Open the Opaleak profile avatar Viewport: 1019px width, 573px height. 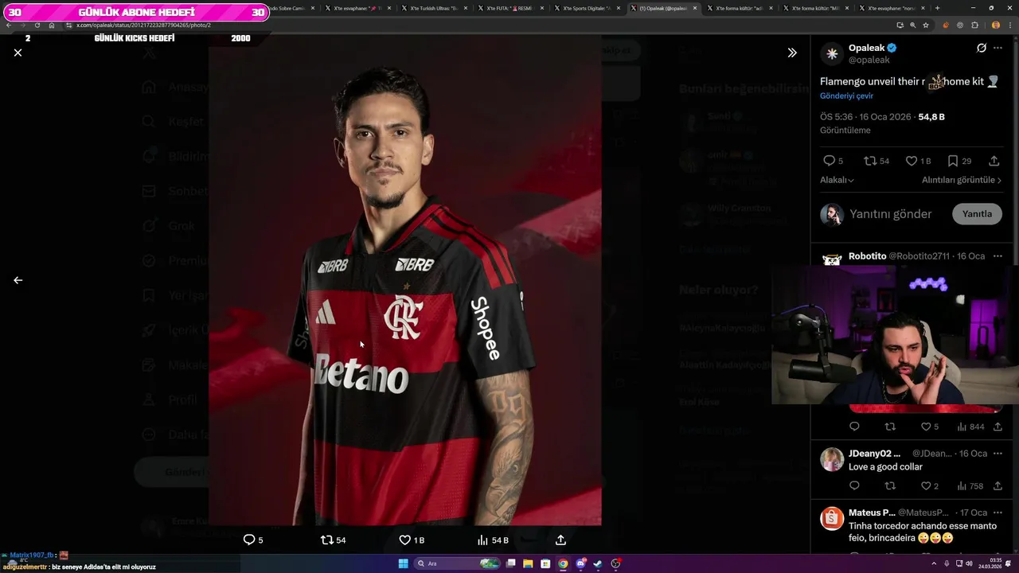pos(832,53)
